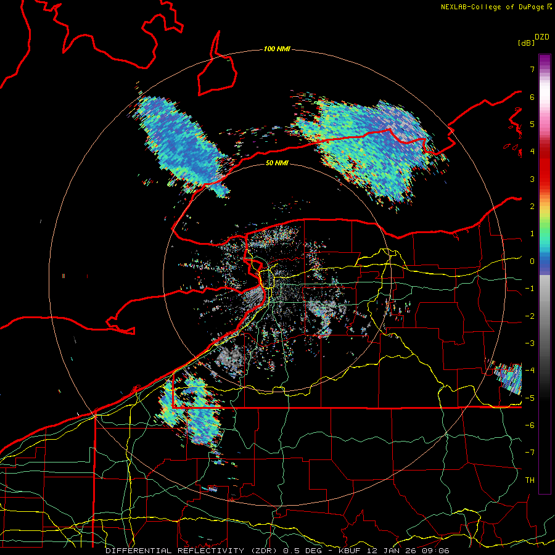Viewport: 555px width, 555px height.
Task: Click the 1 dB scale value
Action: click(x=532, y=234)
